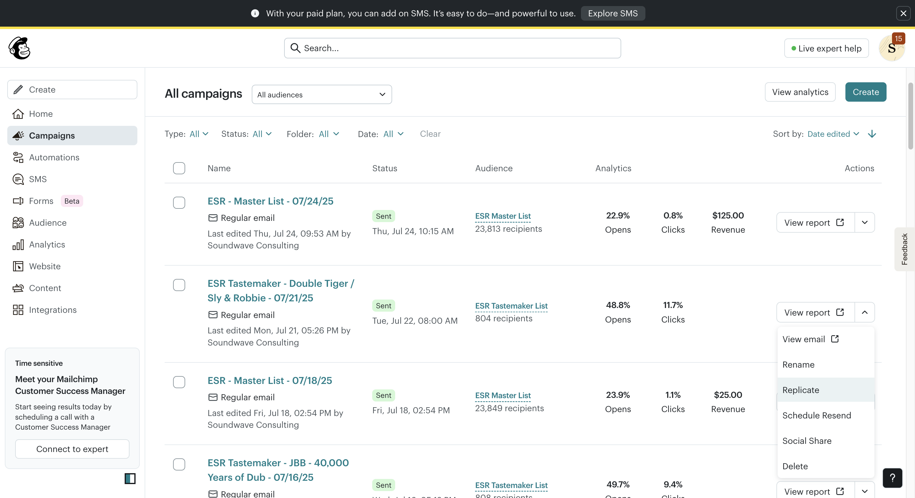915x498 pixels.
Task: Click the SMS chat bubble icon
Action: 18,179
